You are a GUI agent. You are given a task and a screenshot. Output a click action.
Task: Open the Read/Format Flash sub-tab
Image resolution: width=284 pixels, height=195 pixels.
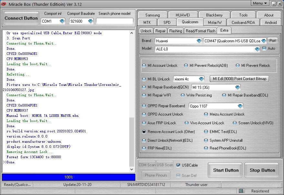tap(201, 31)
